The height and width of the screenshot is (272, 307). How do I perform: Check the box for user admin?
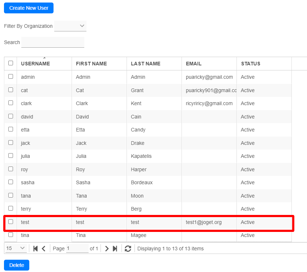10,77
